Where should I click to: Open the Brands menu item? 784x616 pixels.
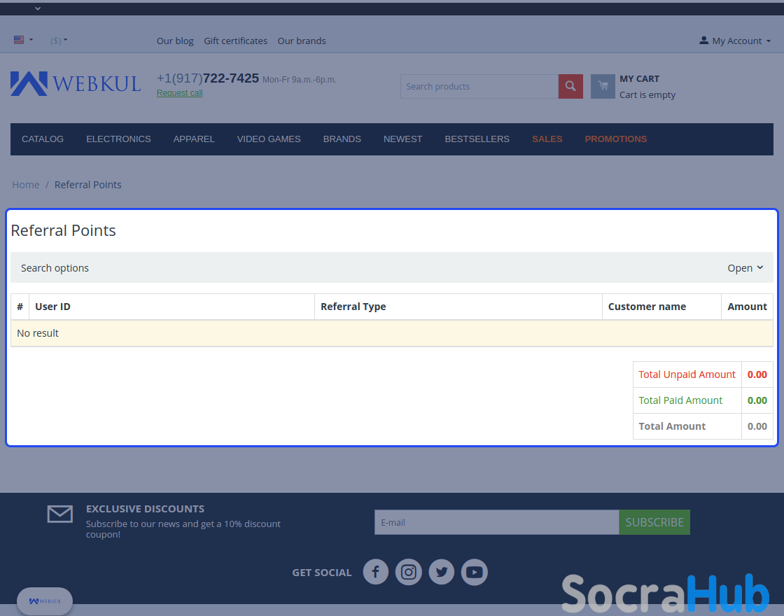tap(342, 139)
